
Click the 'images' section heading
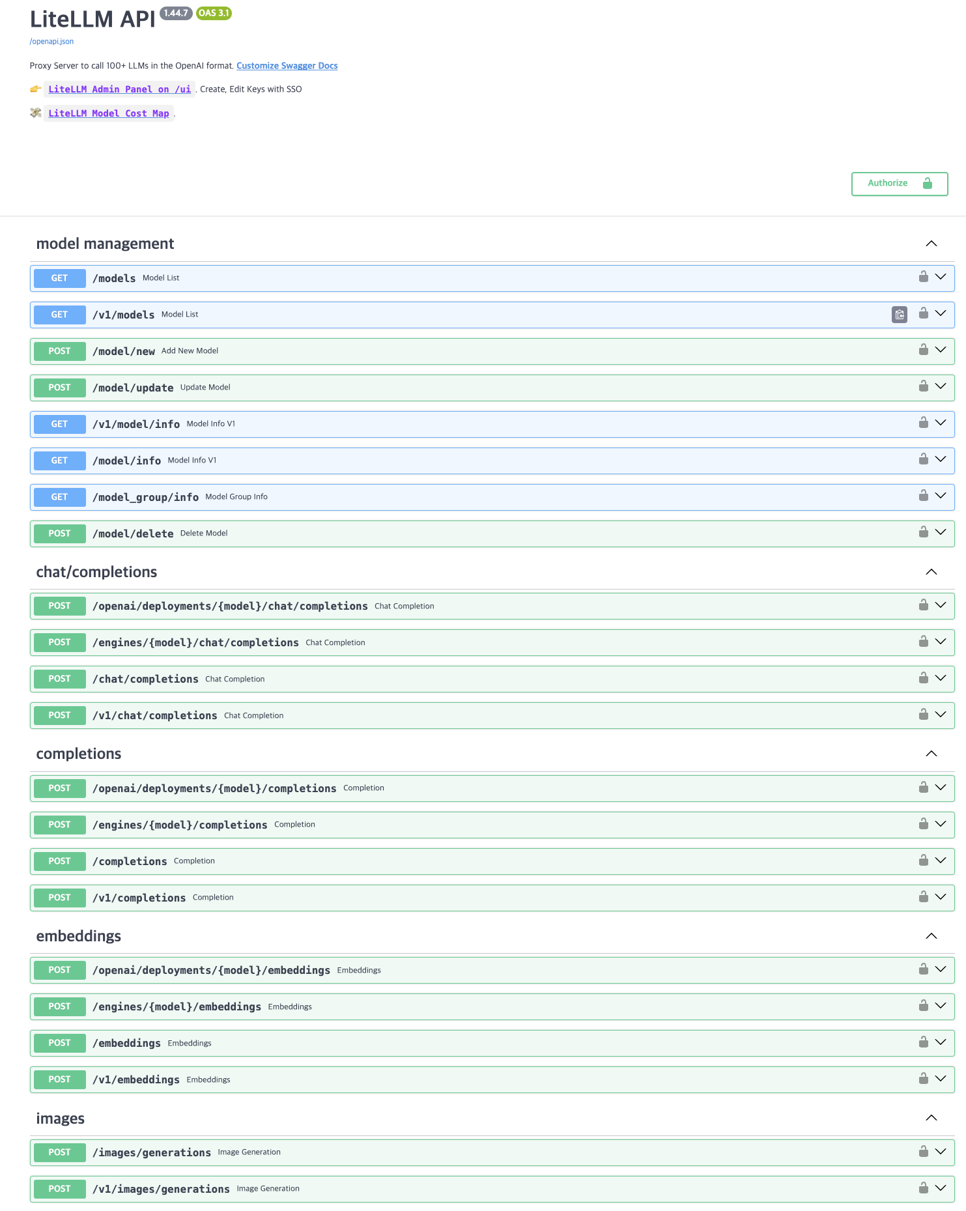tap(61, 1118)
